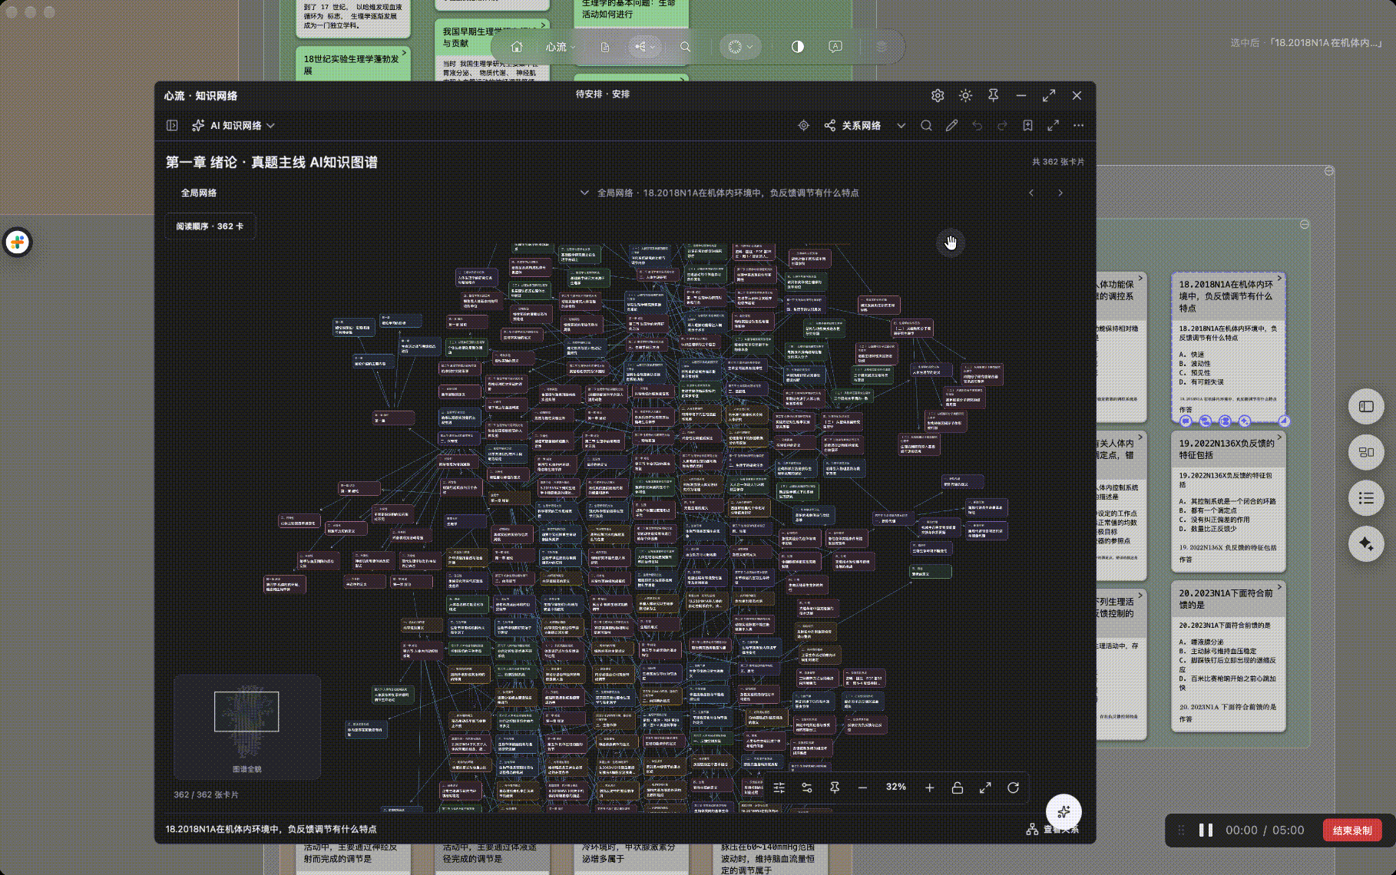Expand the 全局网络 breadcrumb chevron

pos(584,193)
